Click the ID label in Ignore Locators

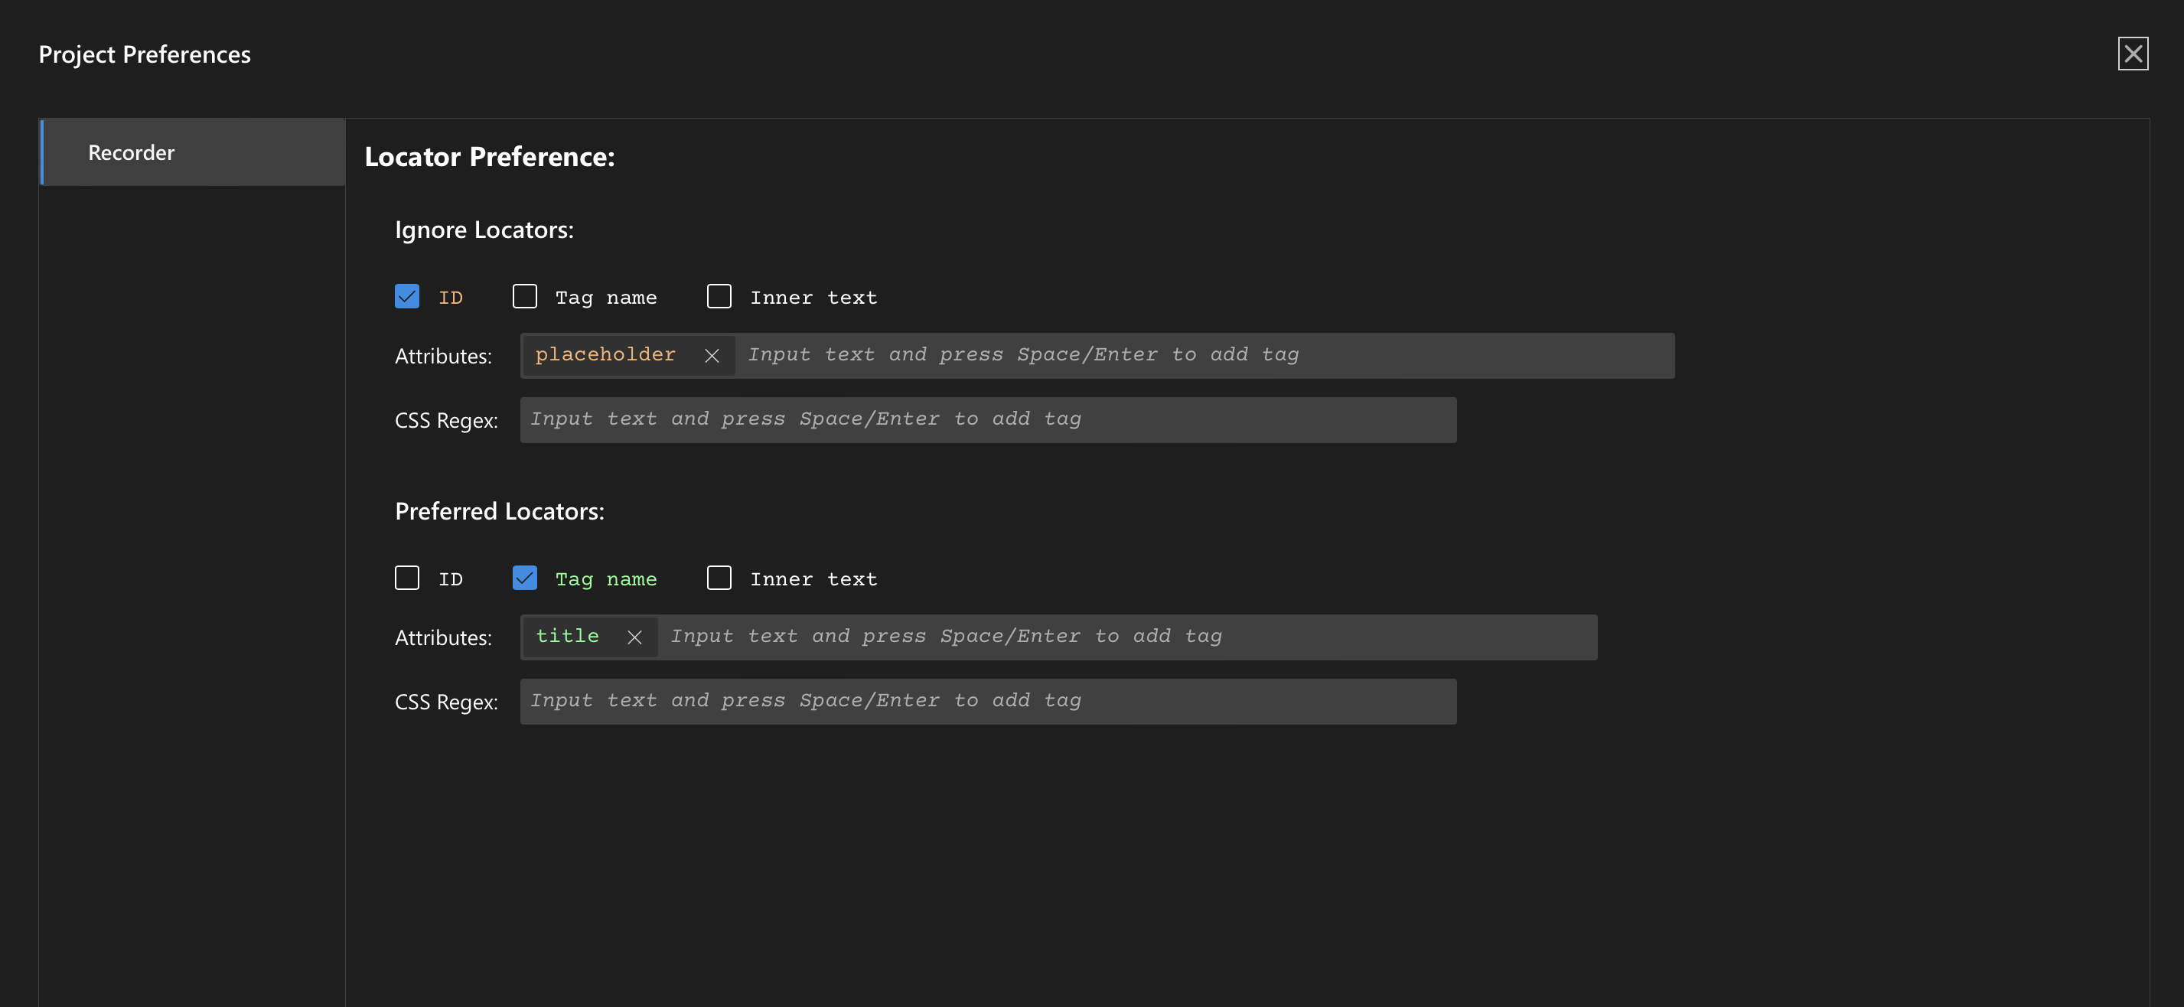(450, 298)
